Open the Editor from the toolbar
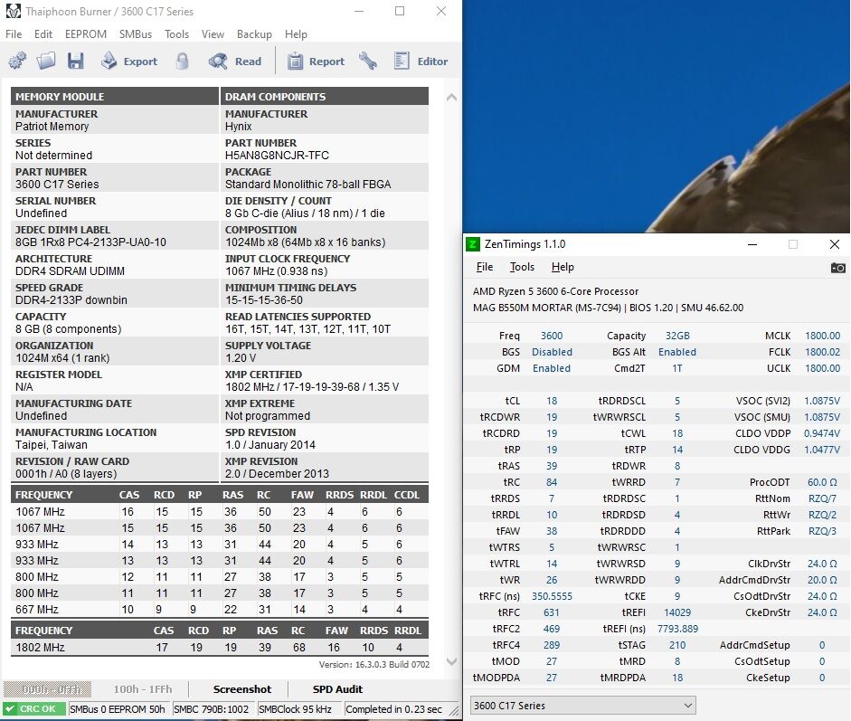The image size is (851, 721). click(x=421, y=61)
